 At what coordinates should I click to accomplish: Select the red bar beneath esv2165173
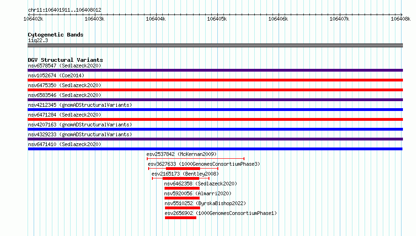[181, 178]
